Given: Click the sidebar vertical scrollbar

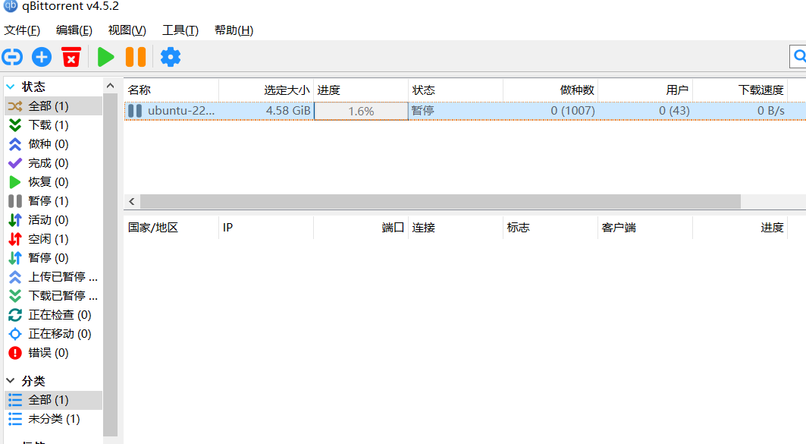Looking at the screenshot, I should point(110,265).
